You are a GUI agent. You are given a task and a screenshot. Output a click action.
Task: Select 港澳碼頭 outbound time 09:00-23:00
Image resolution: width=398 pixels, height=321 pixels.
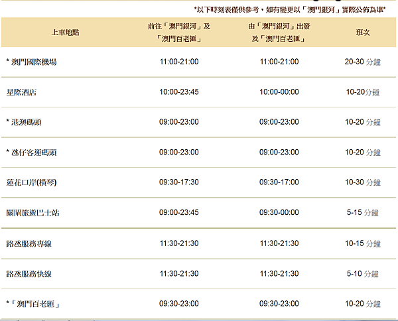(x=279, y=122)
